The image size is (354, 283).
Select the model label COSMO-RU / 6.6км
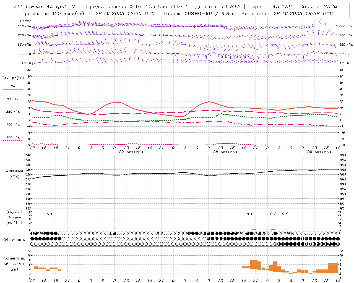click(x=210, y=14)
